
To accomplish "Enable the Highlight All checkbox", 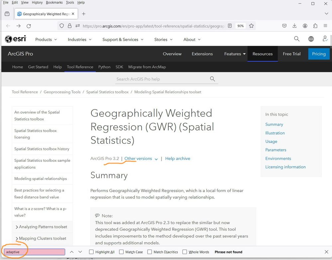I will point(91,252).
